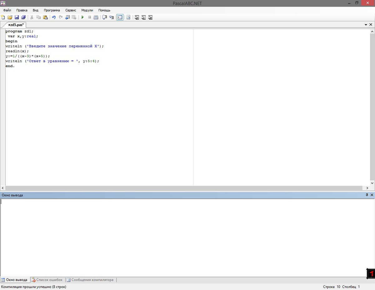Image resolution: width=375 pixels, height=290 pixels.
Task: Save the file with the floppy disk icon
Action: [x=17, y=17]
